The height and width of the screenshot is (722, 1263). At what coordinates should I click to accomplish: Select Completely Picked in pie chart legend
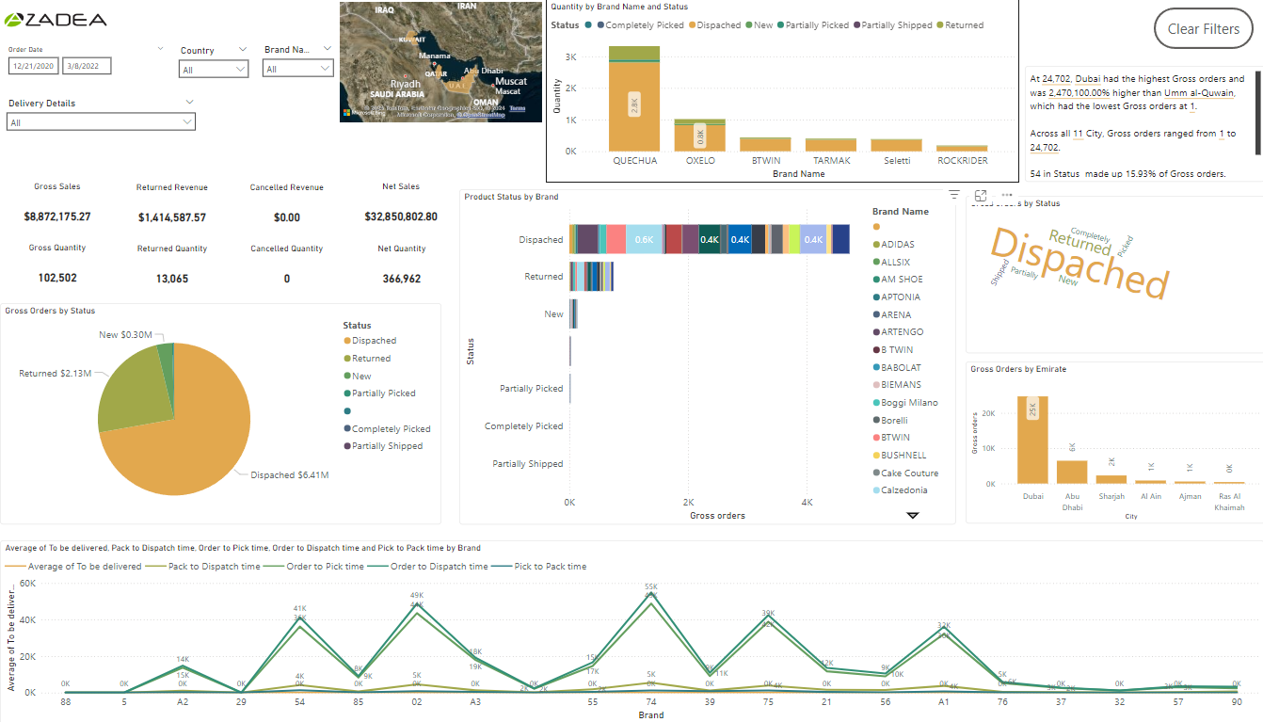387,429
